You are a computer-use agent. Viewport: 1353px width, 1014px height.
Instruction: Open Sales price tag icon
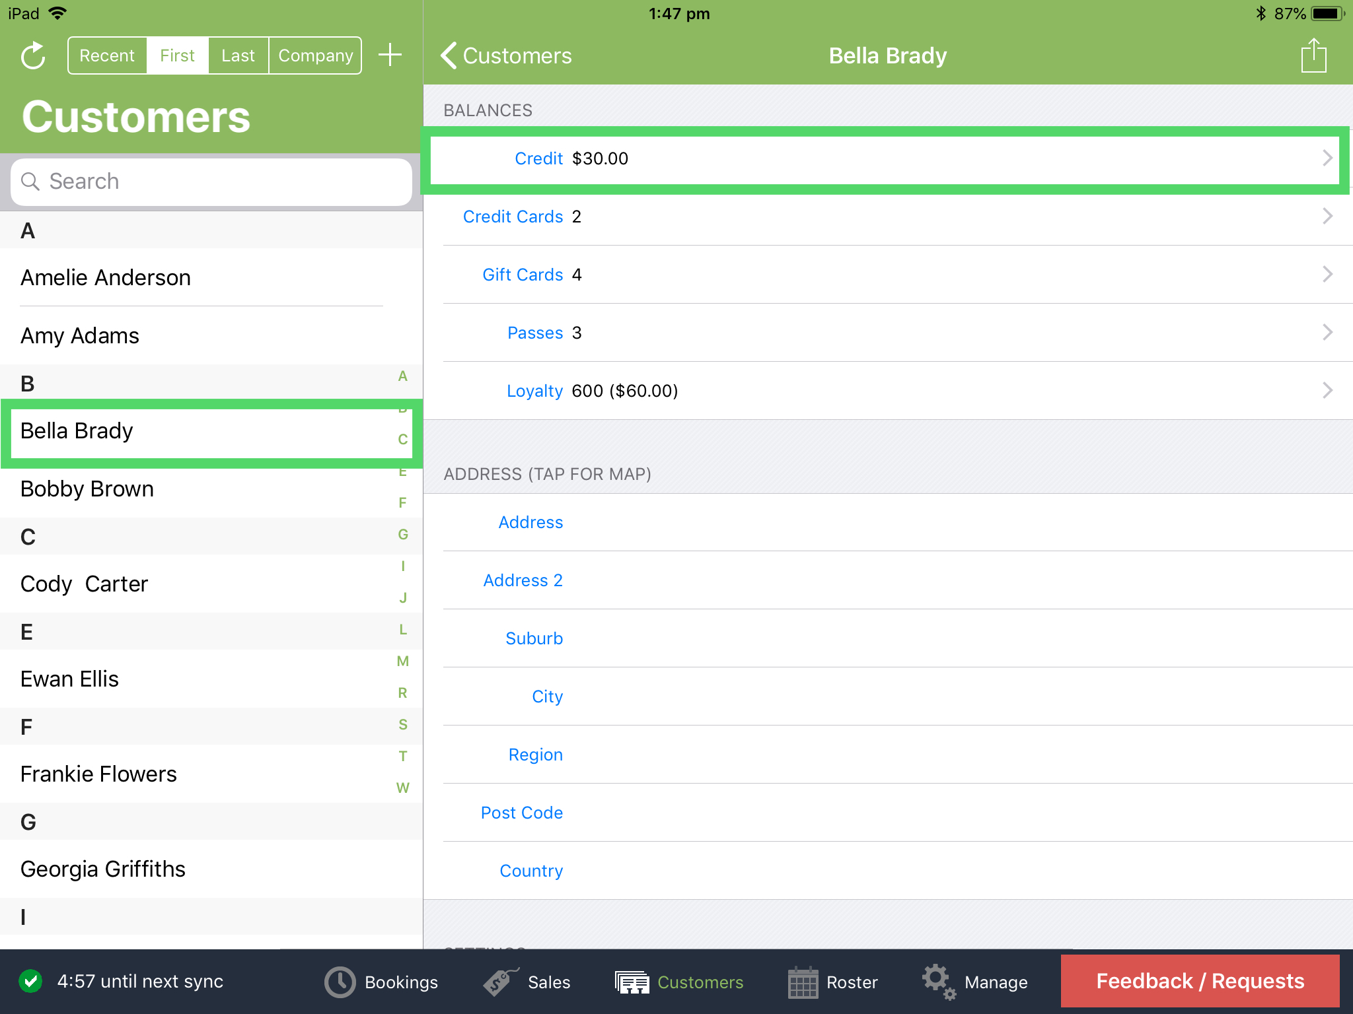501,982
